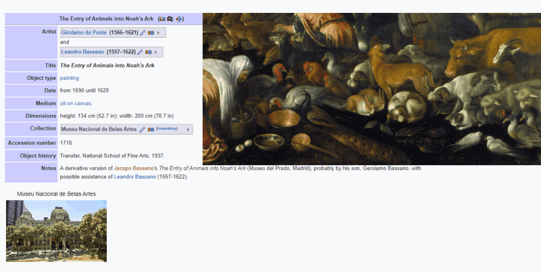Select 'Transfer, National School of Fine Arts, 1937.'
This screenshot has height=272, width=541.
[112, 156]
